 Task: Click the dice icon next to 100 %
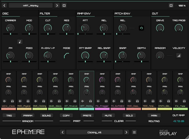coord(171,6)
